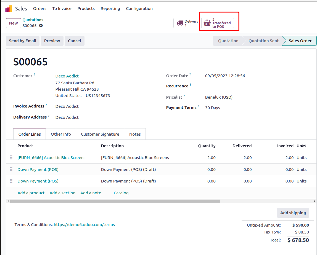Click the order date 09/05/2023 12:28:56
This screenshot has height=255, width=317.
click(225, 76)
